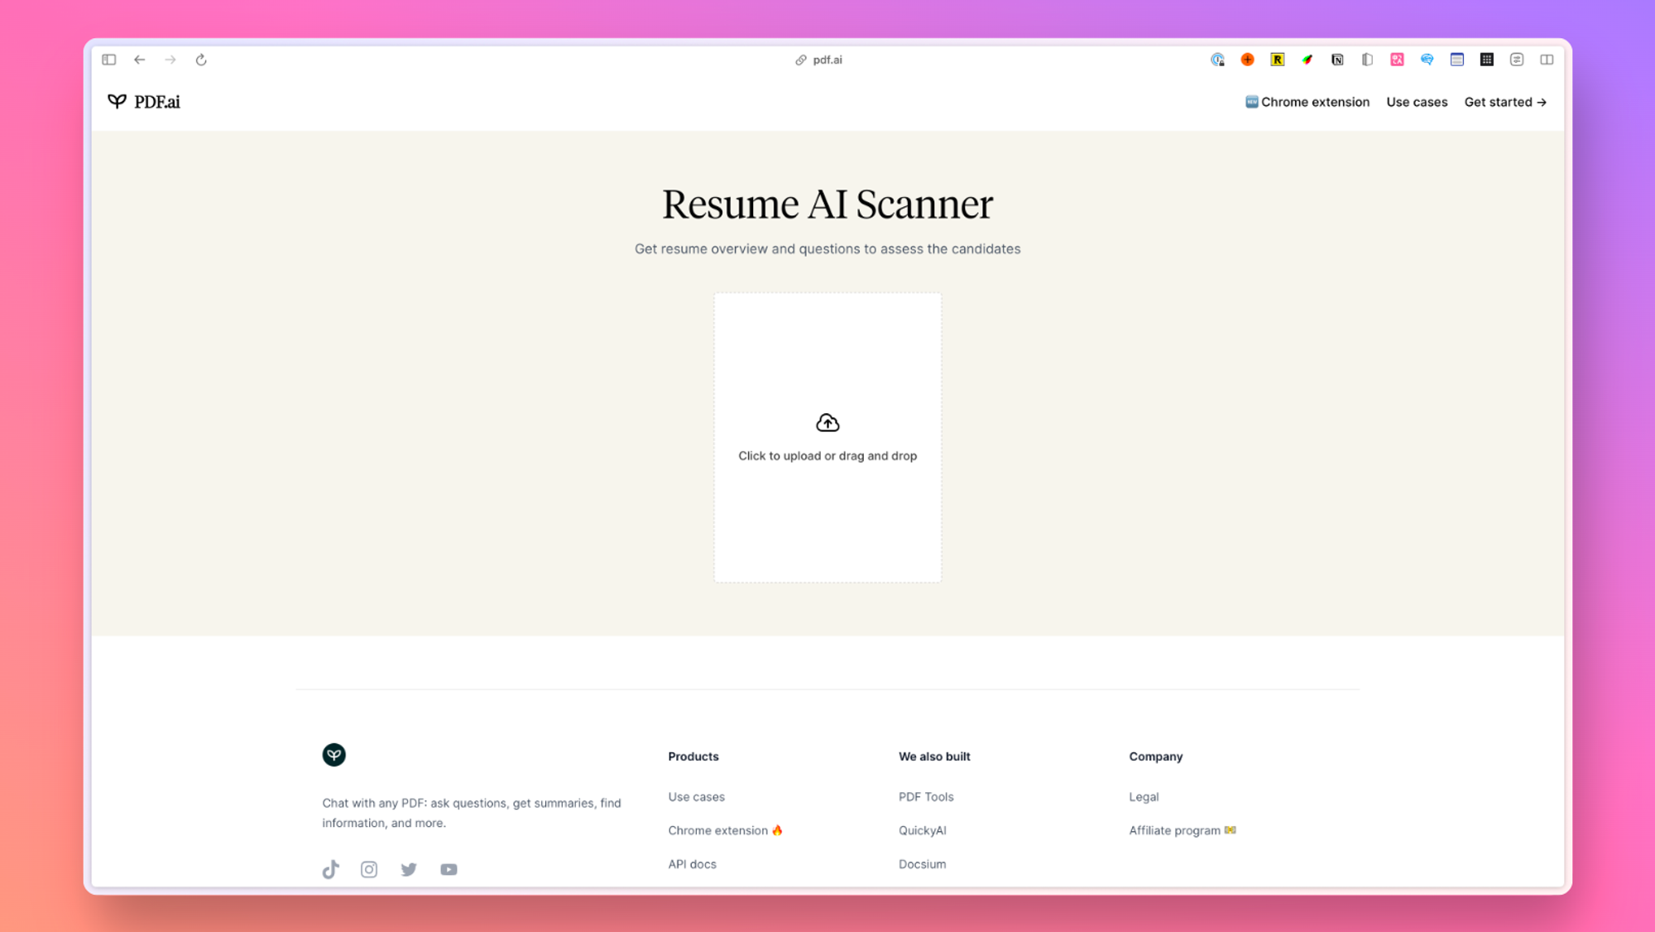Select the pdf.ai address bar text
The height and width of the screenshot is (932, 1655).
point(827,60)
